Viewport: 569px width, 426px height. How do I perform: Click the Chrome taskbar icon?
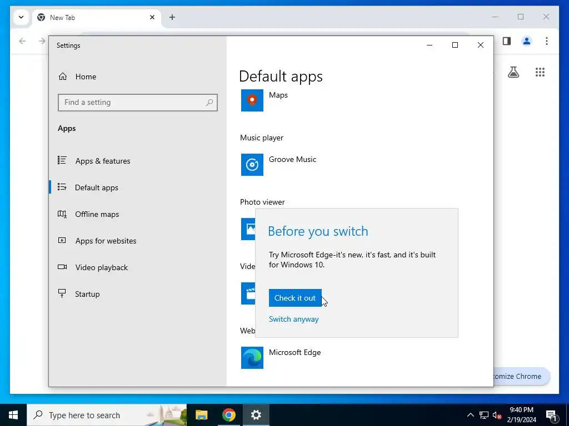(228, 415)
